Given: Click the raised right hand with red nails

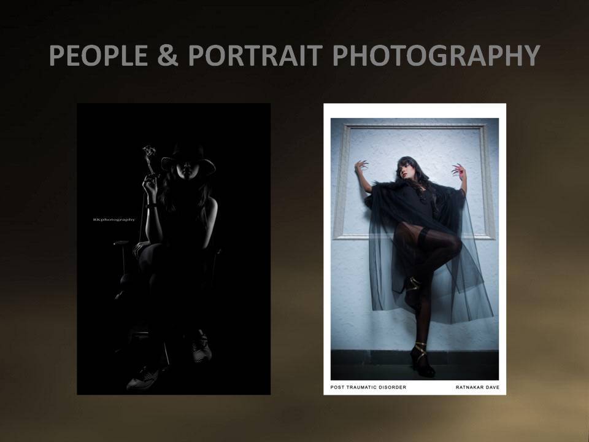Looking at the screenshot, I should tap(457, 171).
